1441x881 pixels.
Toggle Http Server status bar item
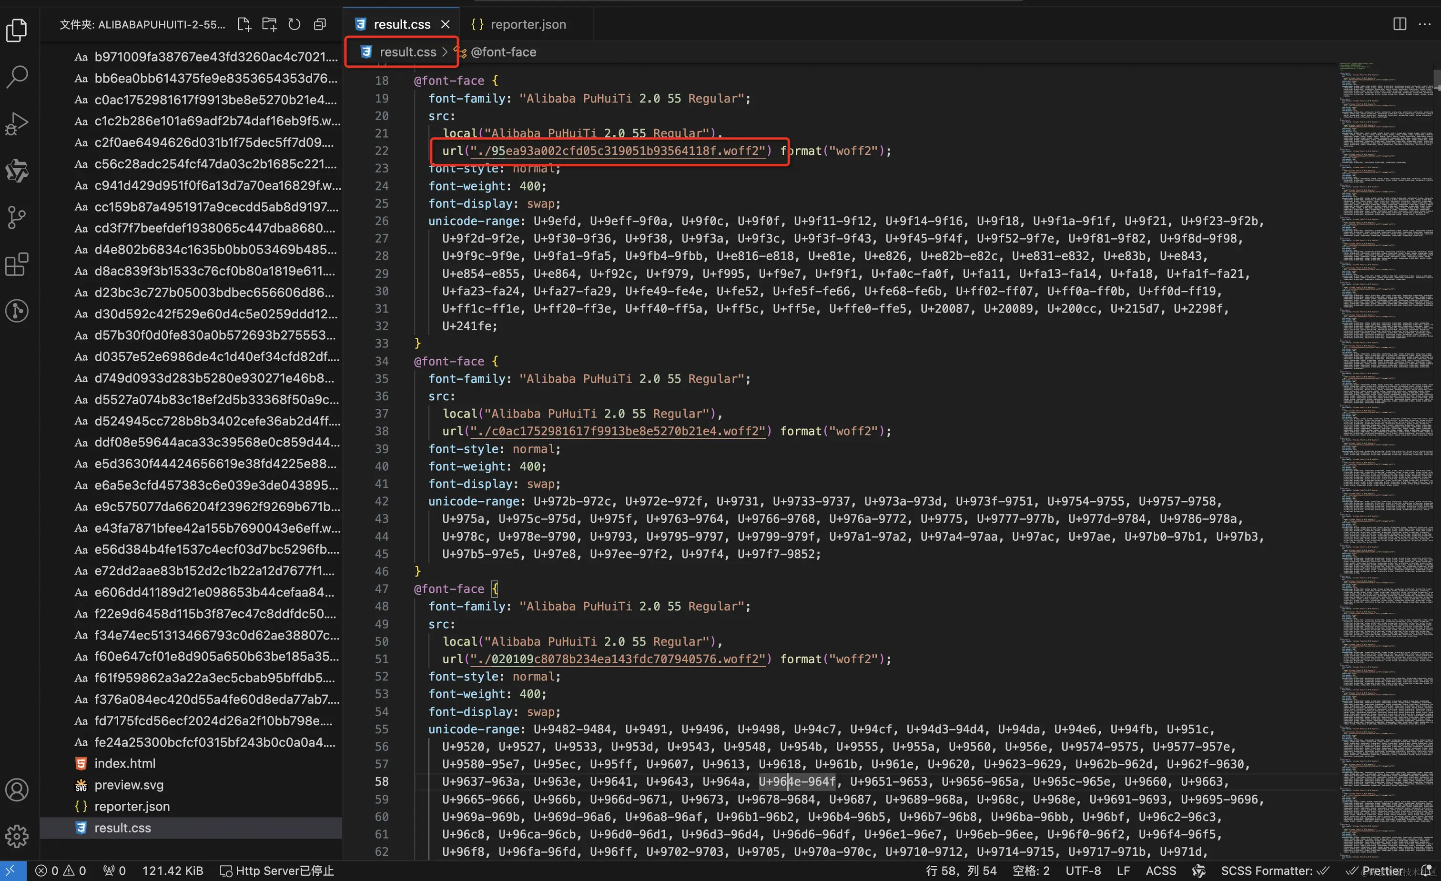tap(277, 871)
